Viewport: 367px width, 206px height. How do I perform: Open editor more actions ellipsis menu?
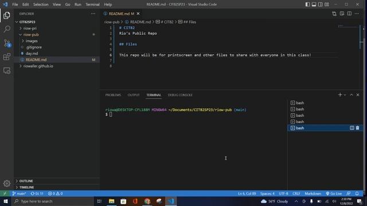357,14
